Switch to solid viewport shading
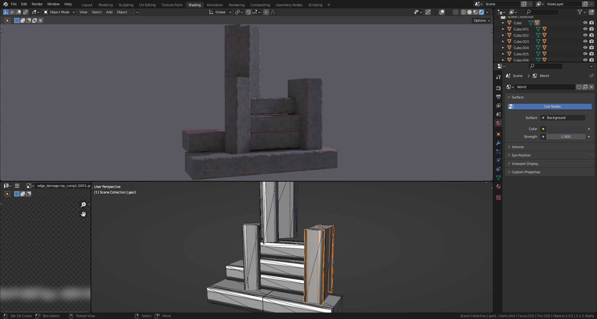This screenshot has width=597, height=319. [x=470, y=12]
